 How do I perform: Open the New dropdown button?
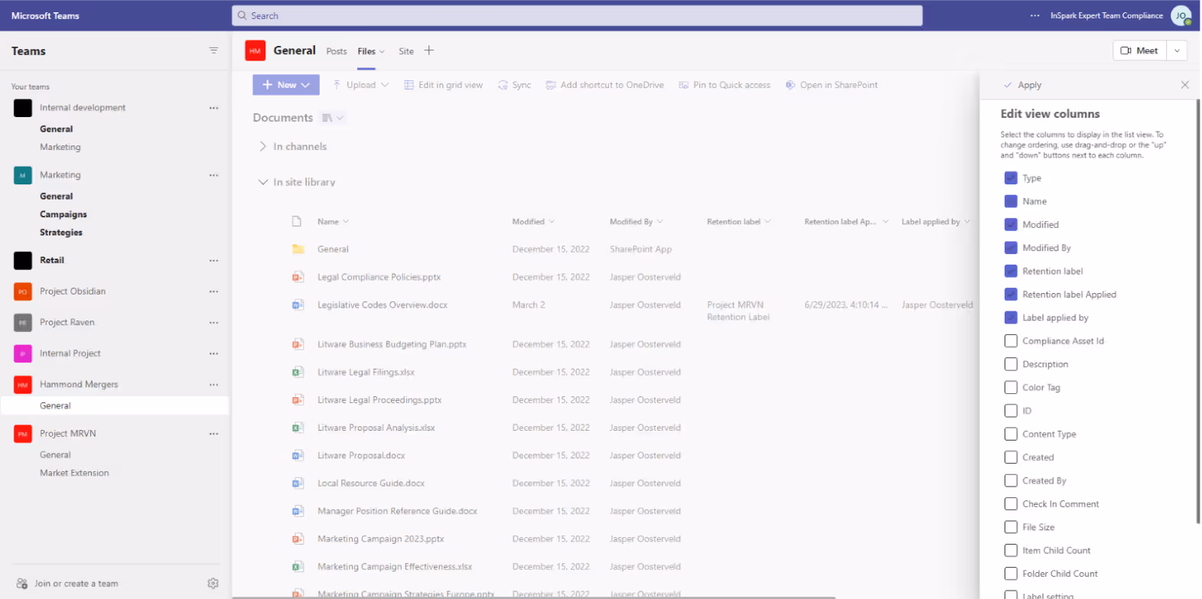[x=286, y=85]
